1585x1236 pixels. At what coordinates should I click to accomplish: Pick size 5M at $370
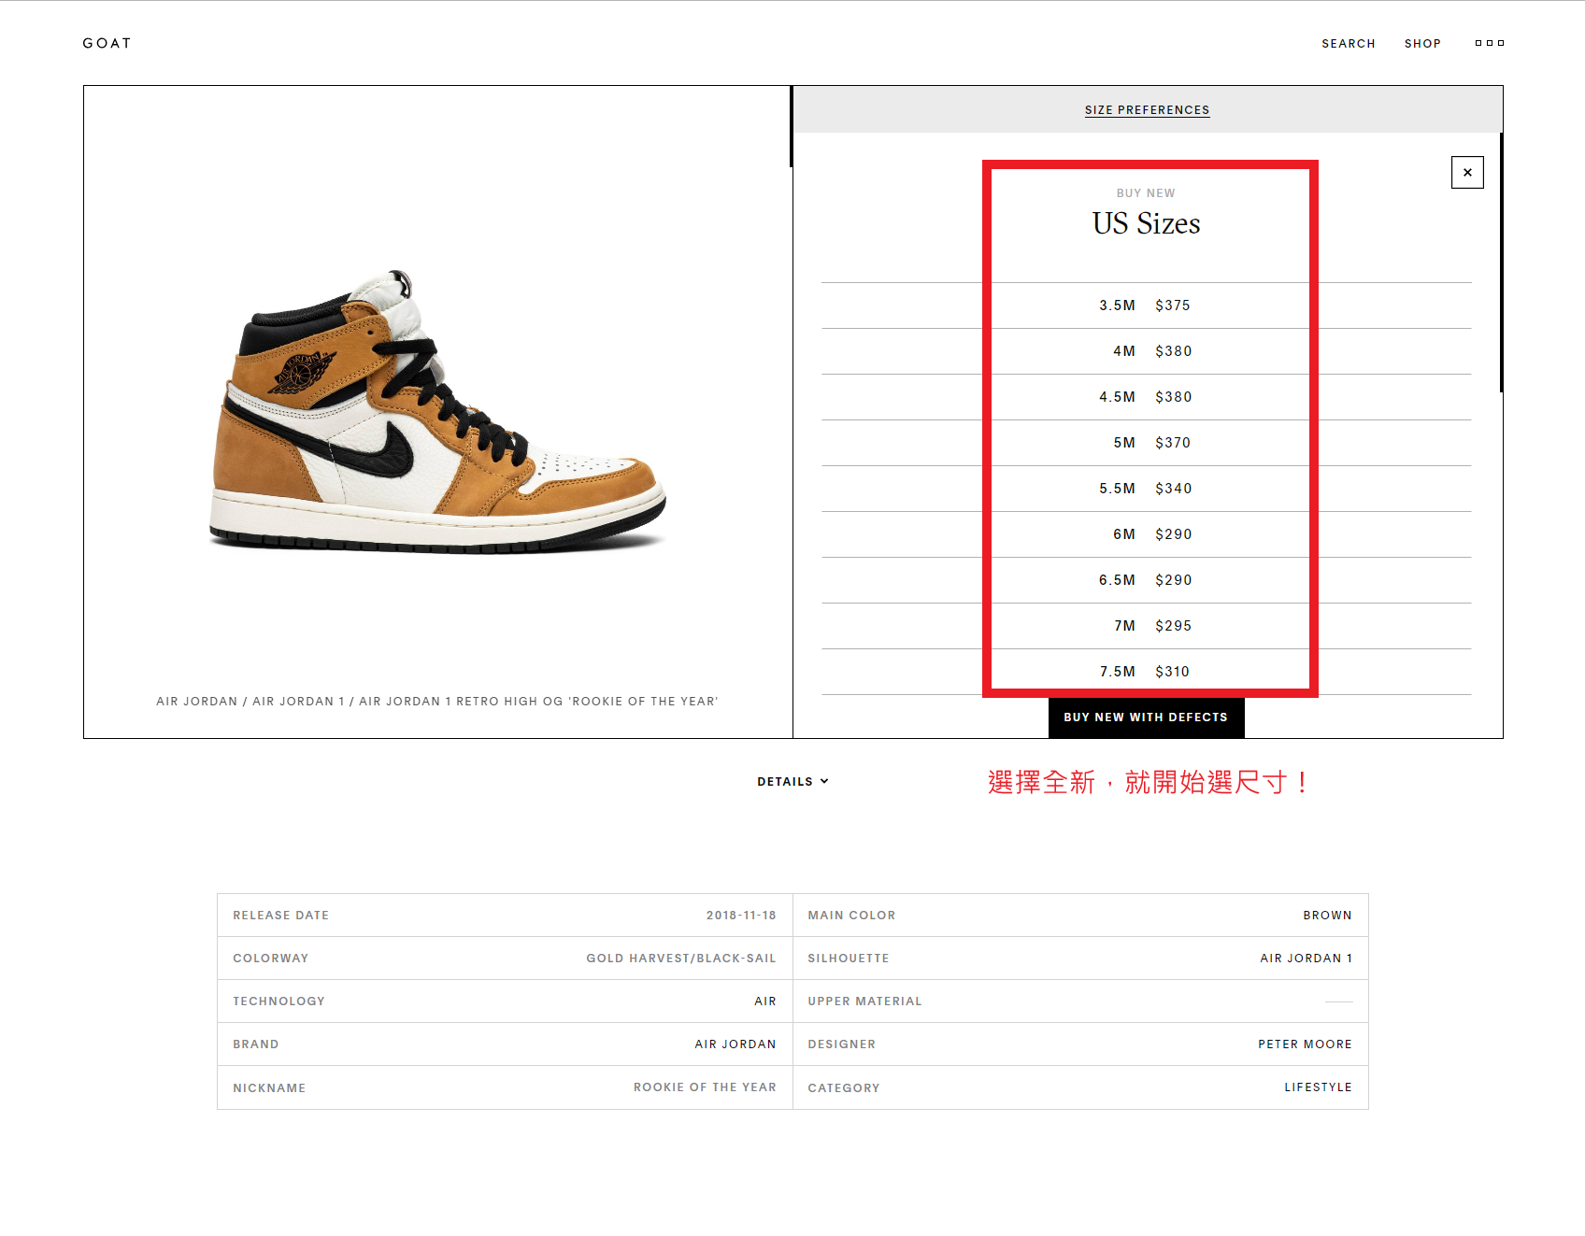(x=1145, y=443)
